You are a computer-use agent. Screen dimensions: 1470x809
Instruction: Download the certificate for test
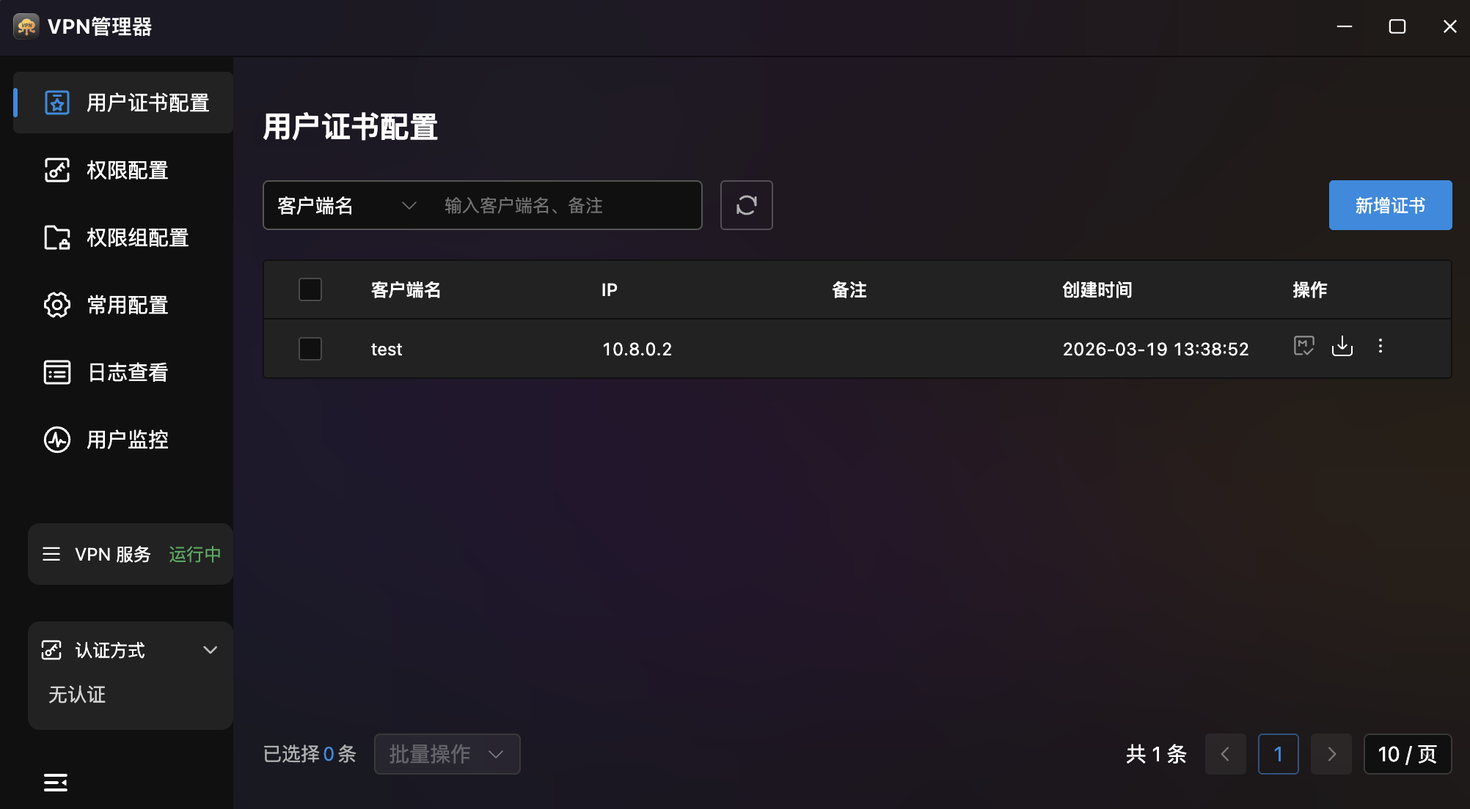click(1342, 346)
